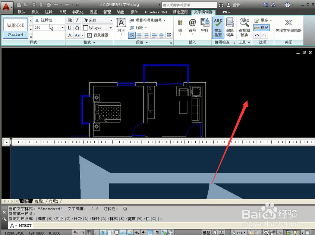The width and height of the screenshot is (315, 235).
Task: Apply Overline text formatting
Action: coord(77,28)
